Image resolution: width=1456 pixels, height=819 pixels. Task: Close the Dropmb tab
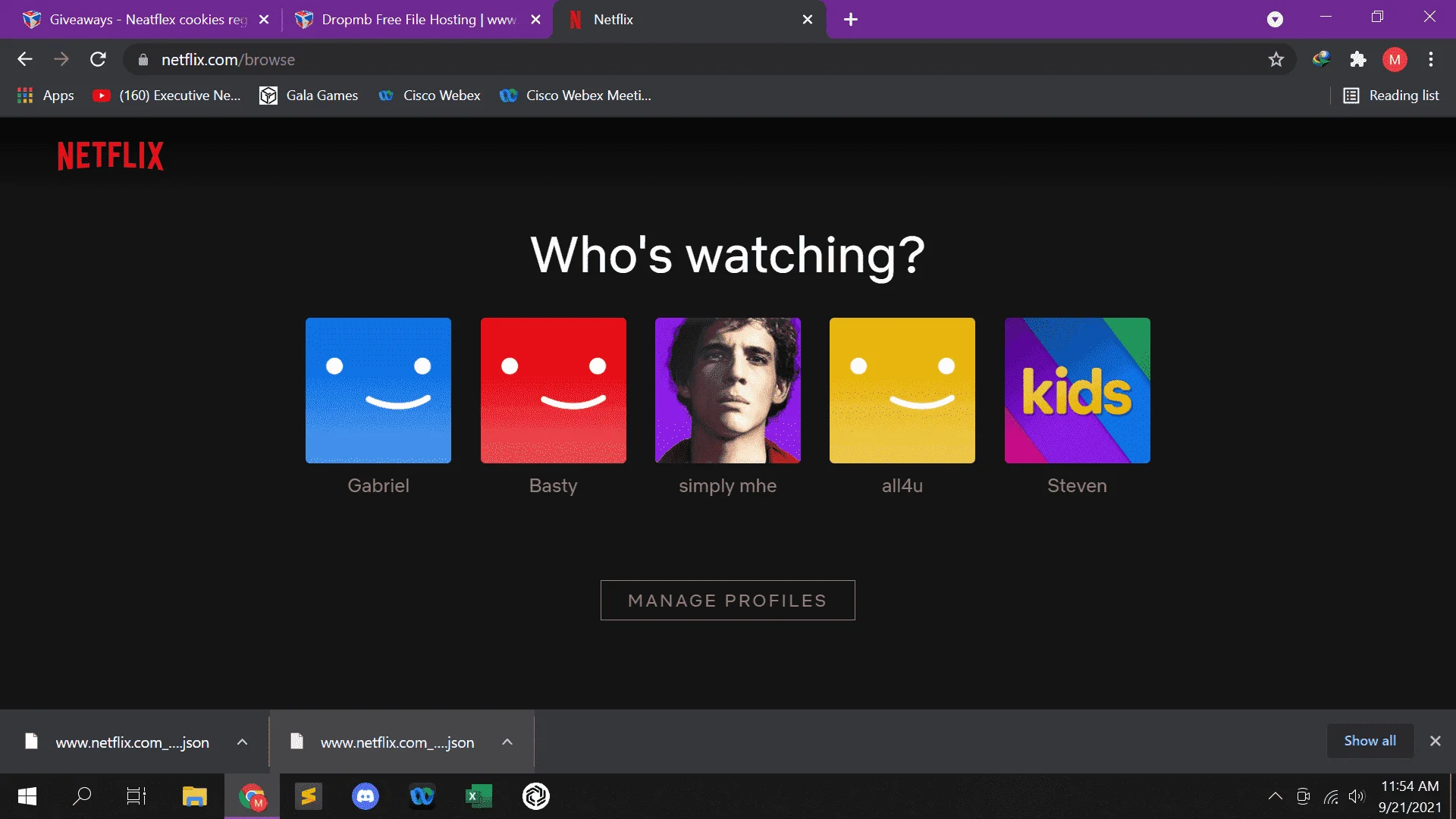click(x=536, y=20)
